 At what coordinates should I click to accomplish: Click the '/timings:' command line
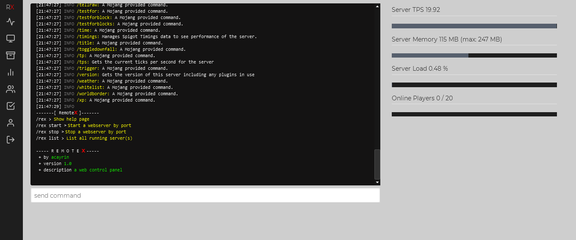point(147,36)
